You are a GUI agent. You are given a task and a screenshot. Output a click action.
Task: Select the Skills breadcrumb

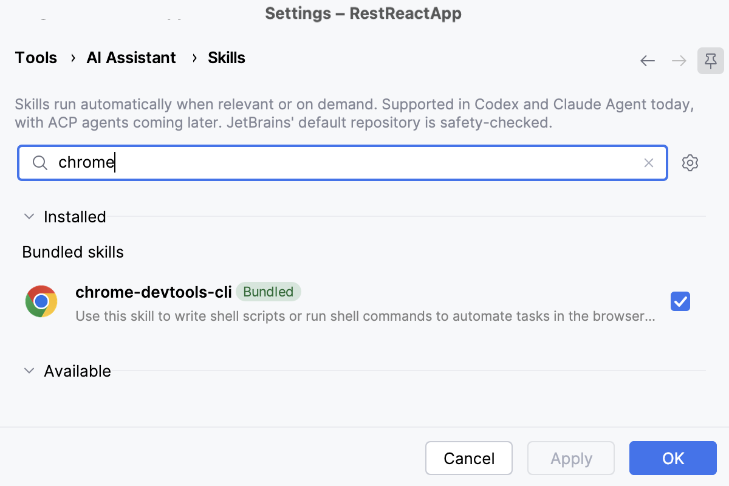tap(227, 58)
